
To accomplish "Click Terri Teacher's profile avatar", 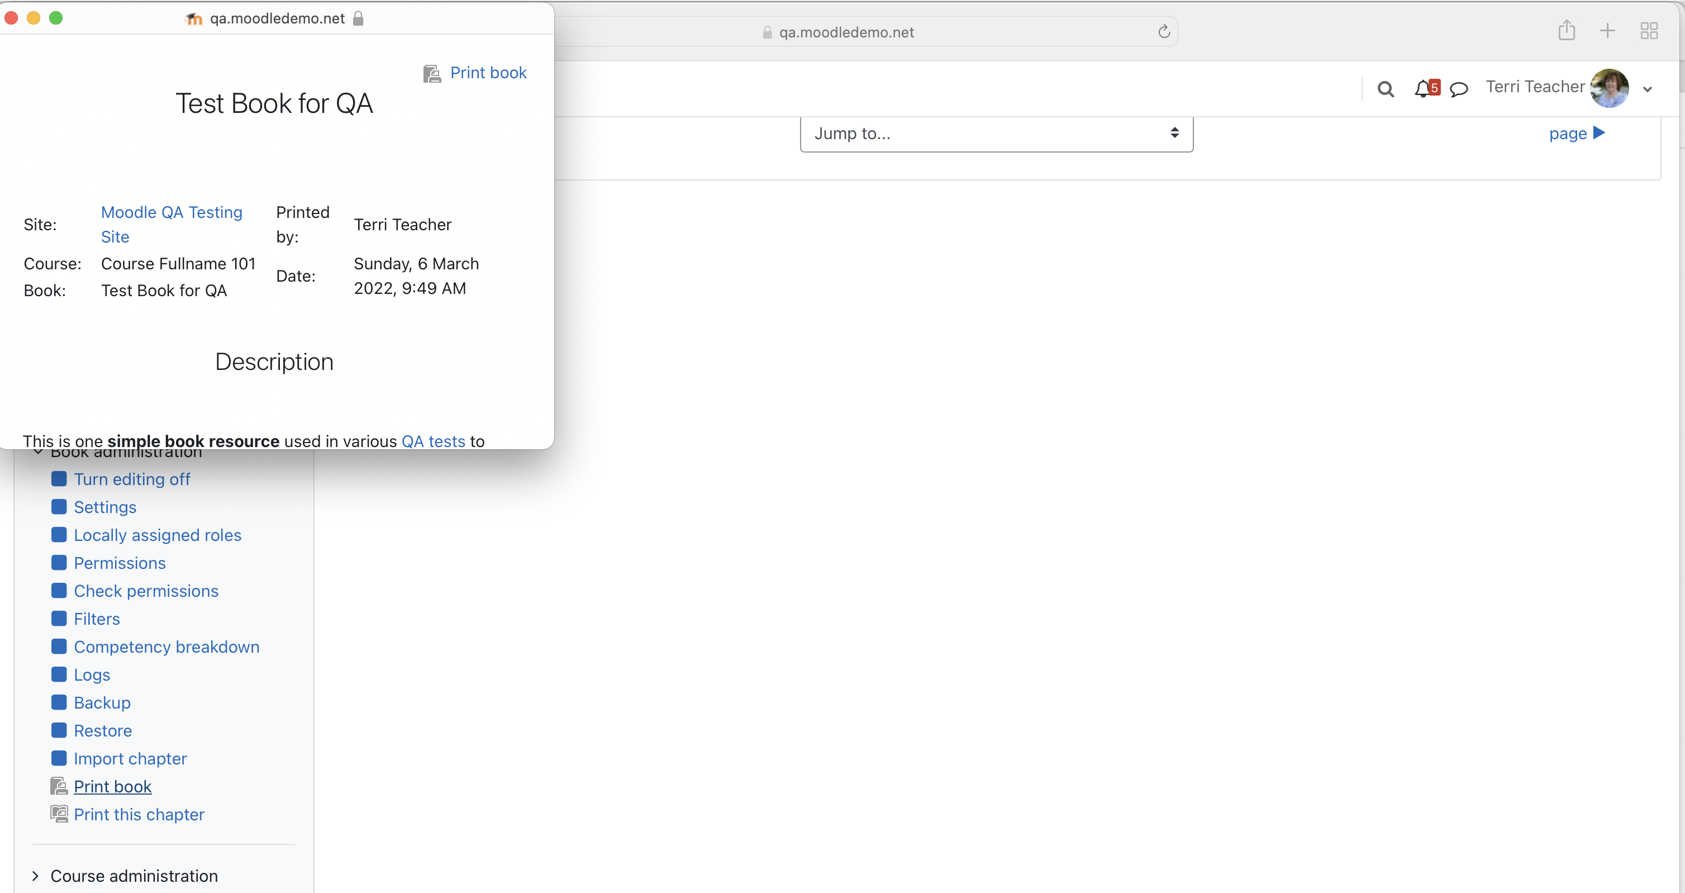I will coord(1609,88).
